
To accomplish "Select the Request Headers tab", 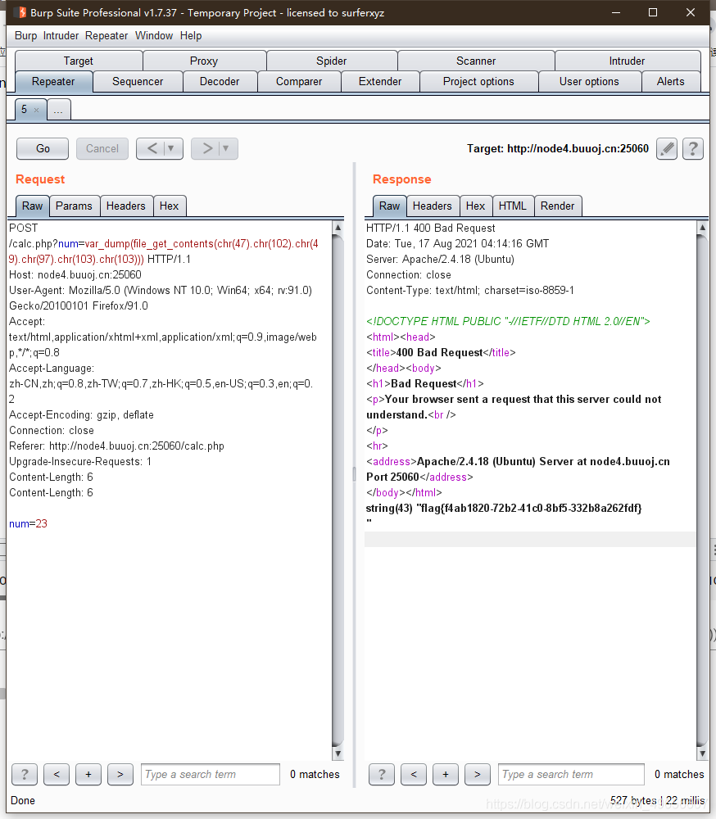I will click(126, 206).
